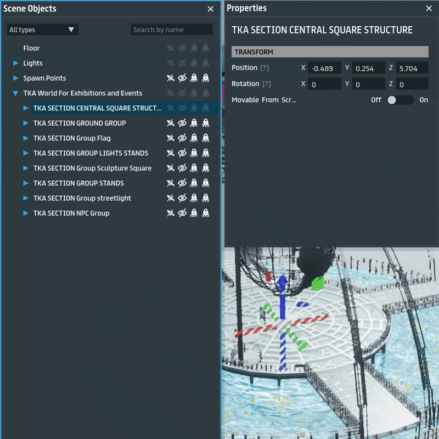
Task: Toggle selection-disable icon for TKA SECTION Group streetlight
Action: [170, 198]
